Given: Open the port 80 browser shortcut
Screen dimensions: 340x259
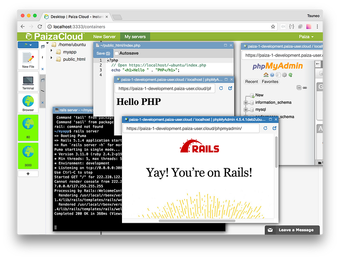Looking at the screenshot, I should click(x=28, y=128).
